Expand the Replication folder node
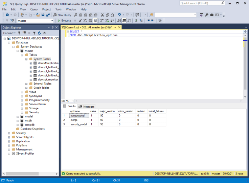This screenshot has width=249, height=183. pos(9,141)
